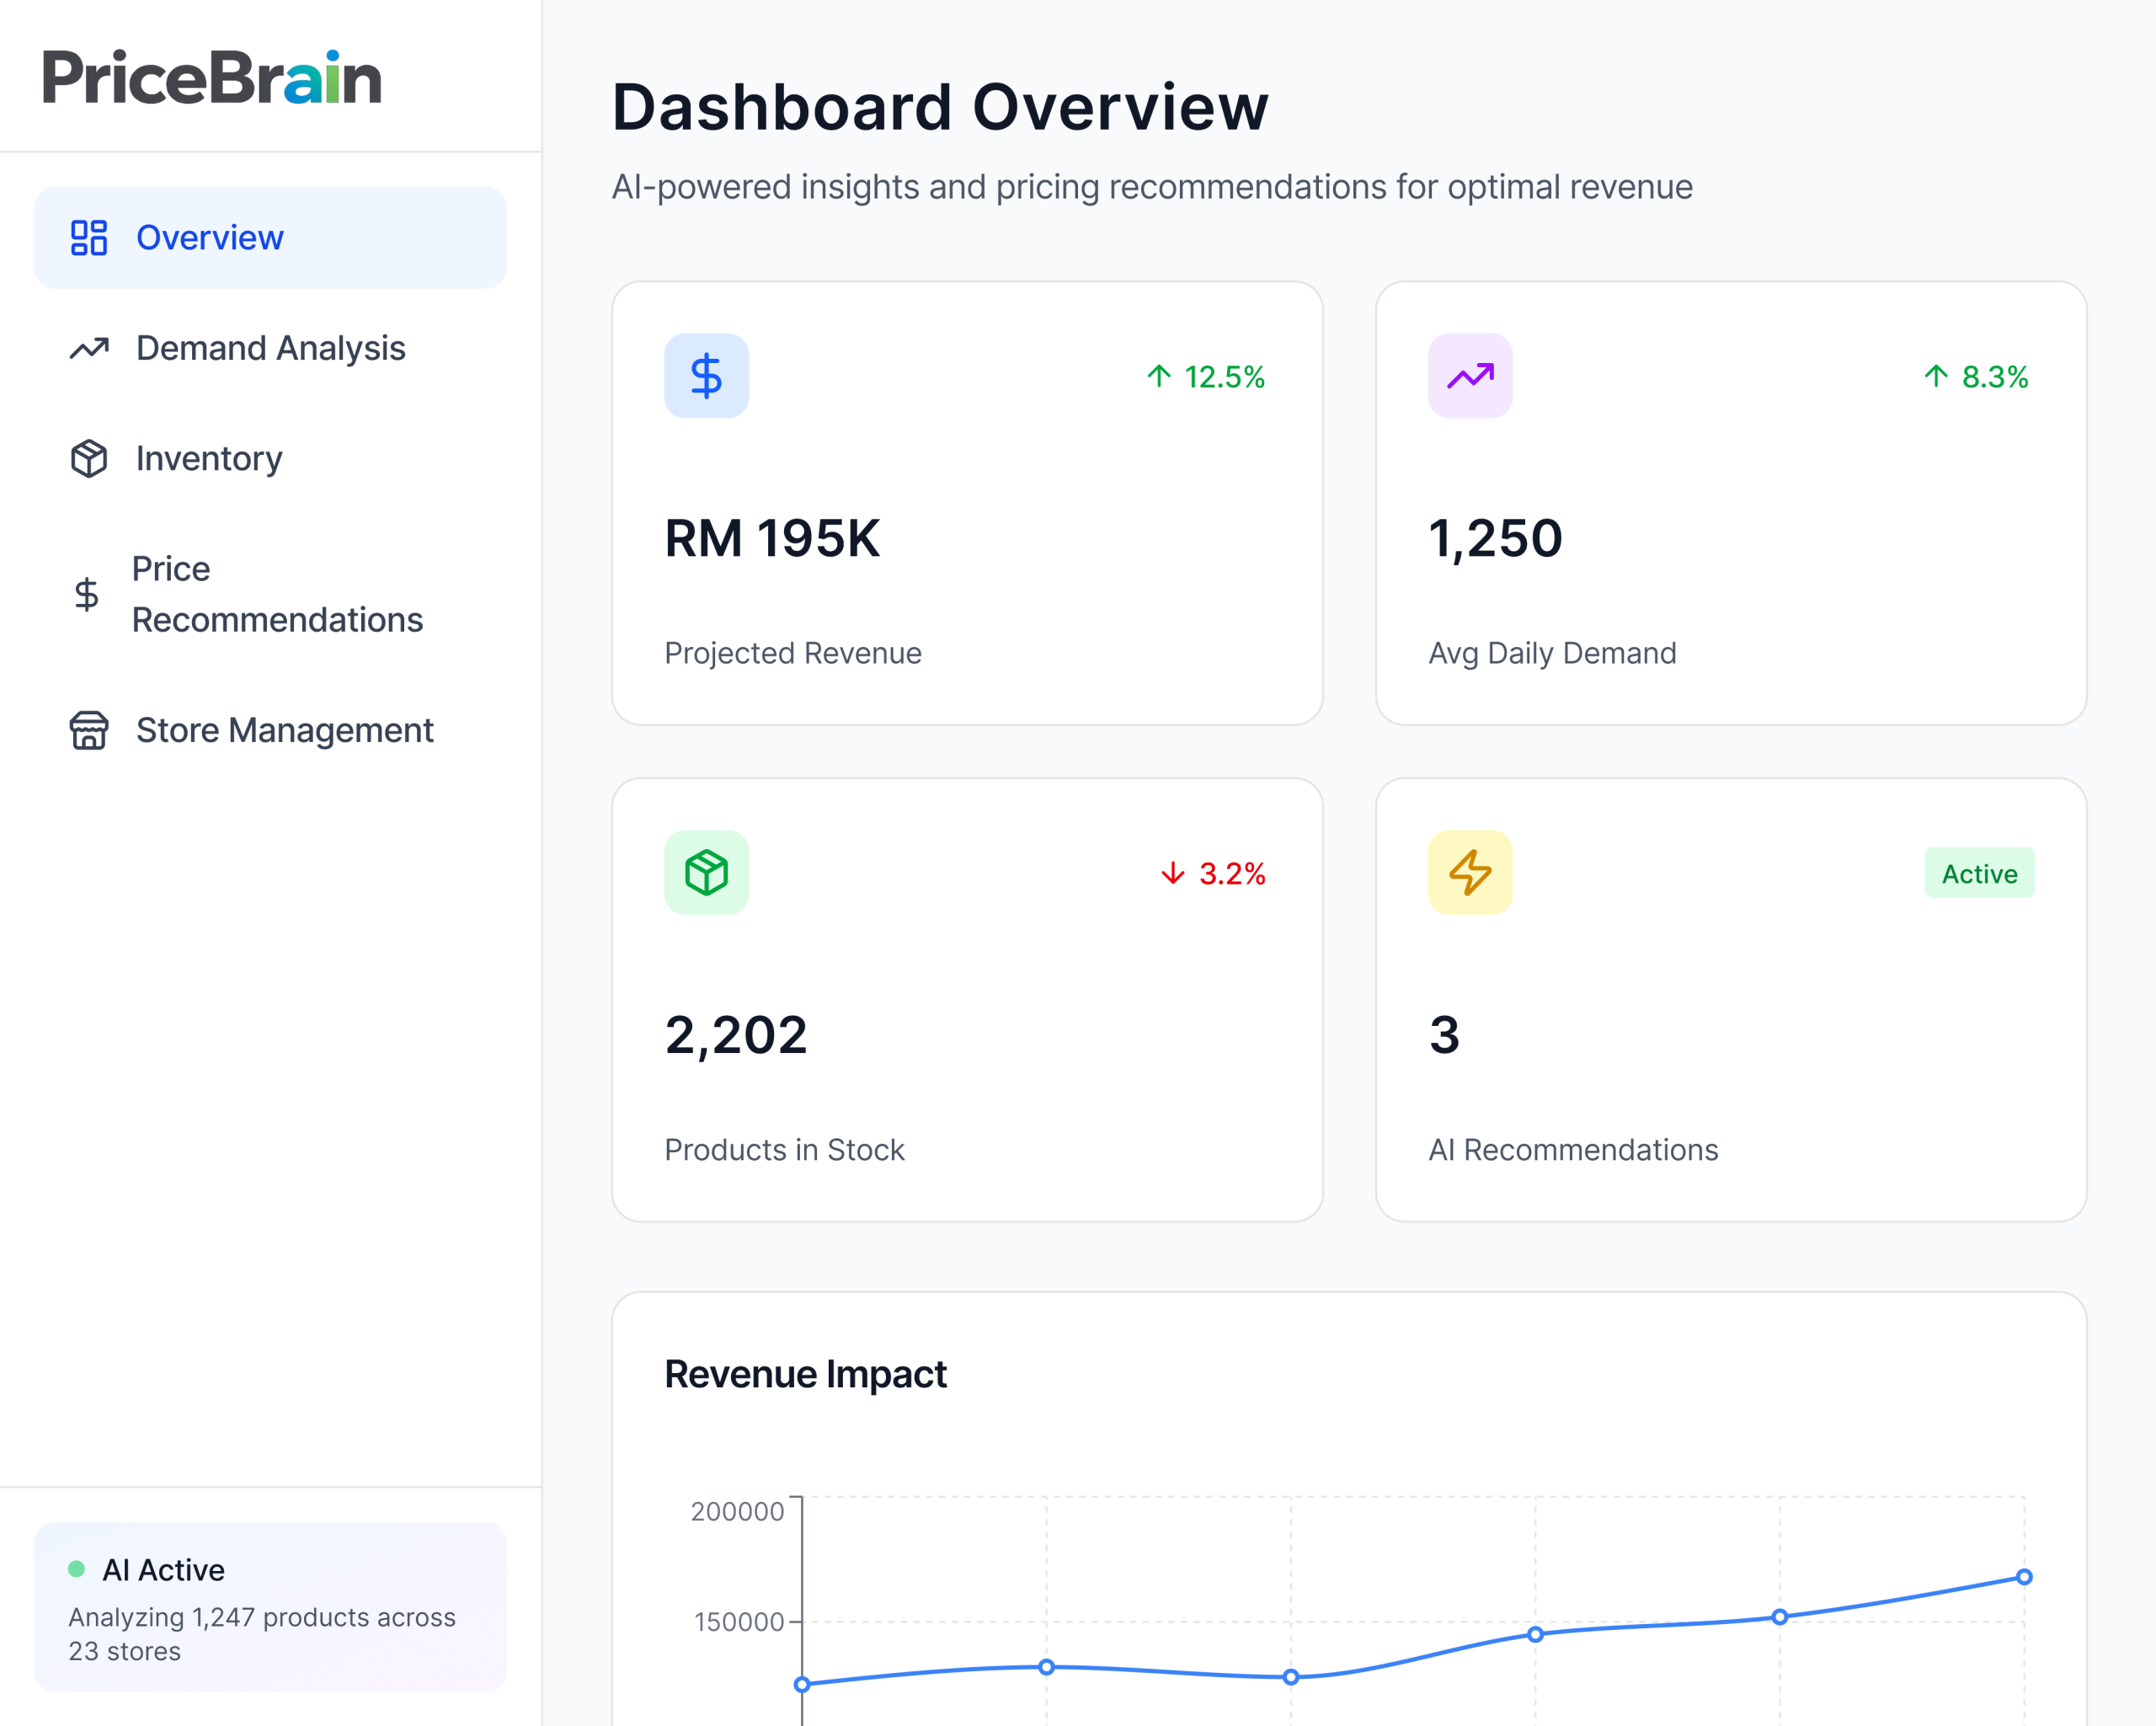Click the Price Recommendations dollar icon
Viewport: 2156px width, 1726px height.
[87, 594]
